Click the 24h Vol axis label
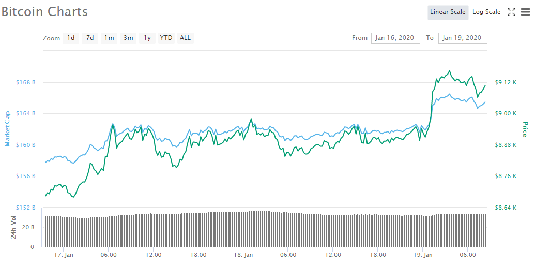Viewport: 535px width, 265px height. 13,227
